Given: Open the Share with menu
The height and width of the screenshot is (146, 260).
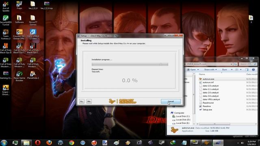Looking at the screenshot, I should pos(210,70).
